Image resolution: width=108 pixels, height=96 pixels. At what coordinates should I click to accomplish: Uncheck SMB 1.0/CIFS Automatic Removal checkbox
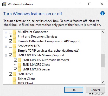point(15,60)
